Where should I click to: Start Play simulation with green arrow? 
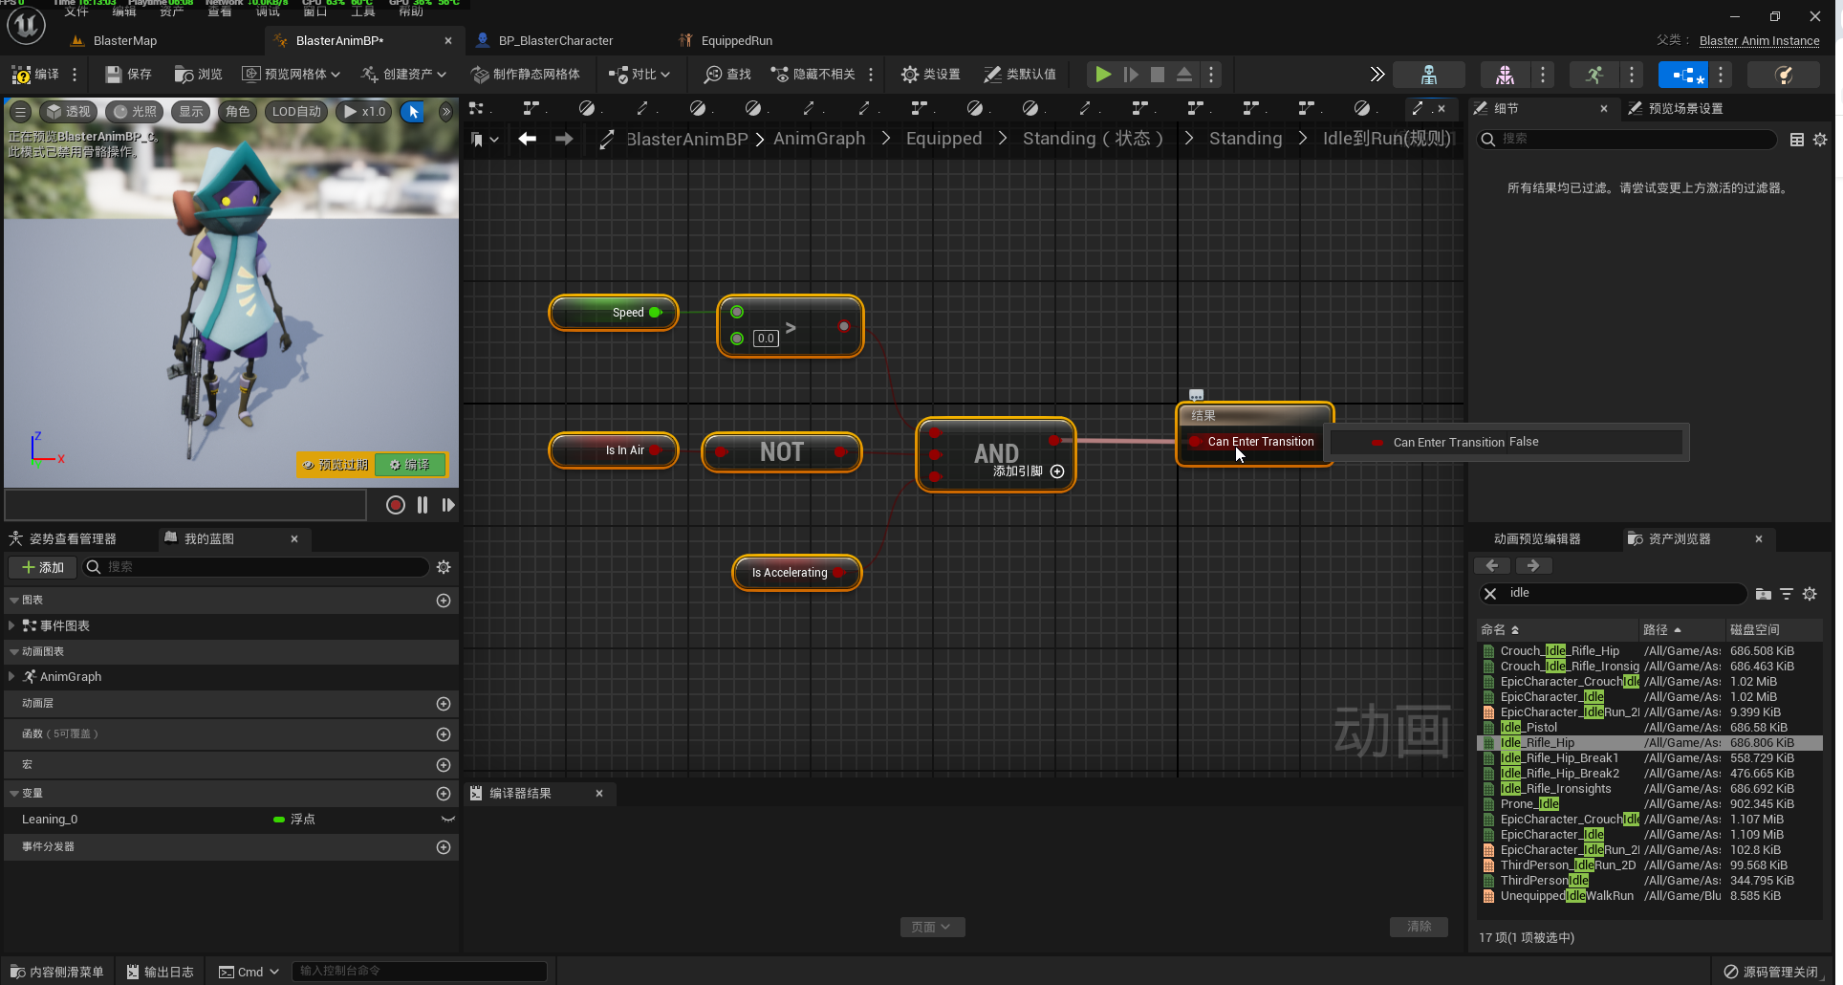[x=1103, y=75]
